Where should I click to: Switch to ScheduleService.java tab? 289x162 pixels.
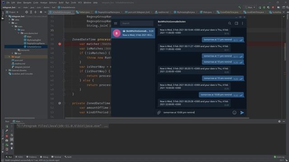[x=61, y=12]
